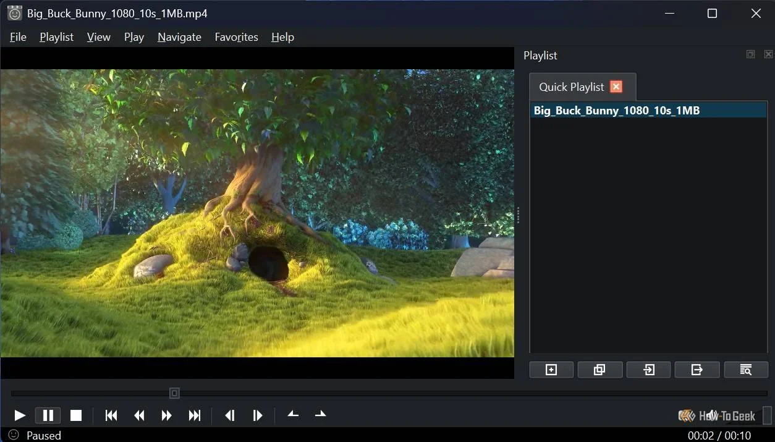Viewport: 775px width, 442px height.
Task: Open the File menu
Action: [18, 37]
